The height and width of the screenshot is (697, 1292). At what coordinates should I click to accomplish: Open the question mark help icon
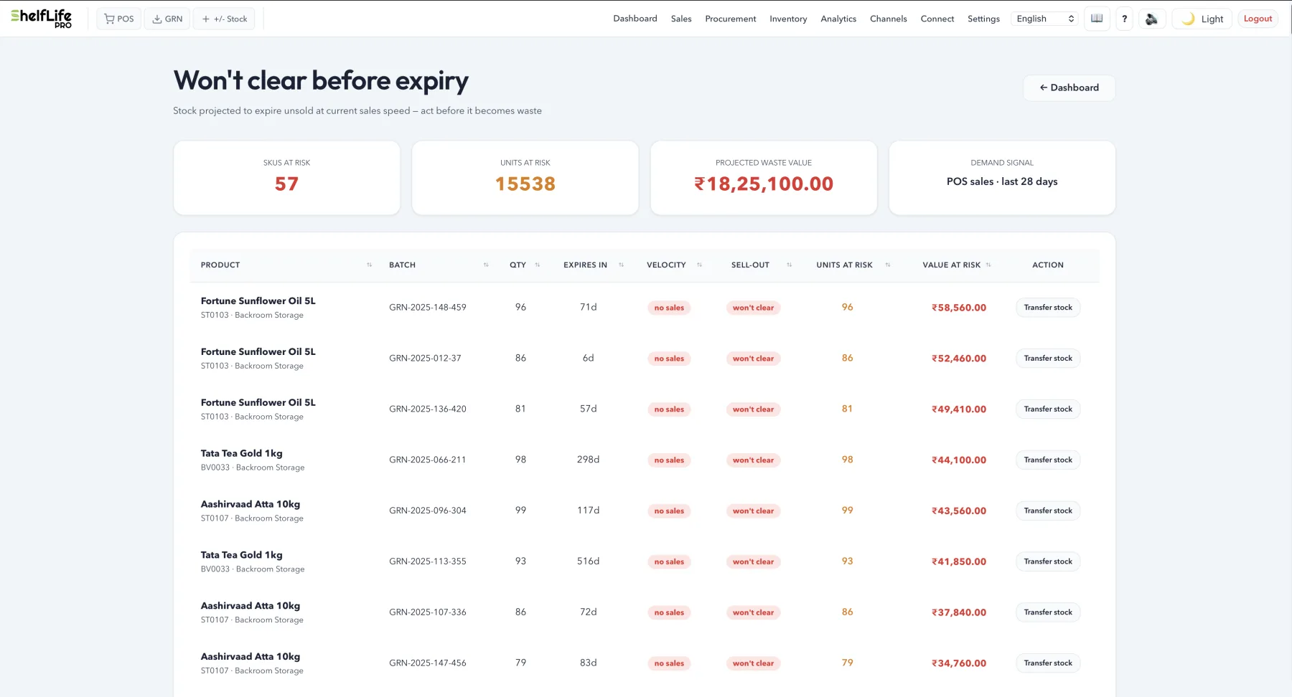pos(1125,19)
